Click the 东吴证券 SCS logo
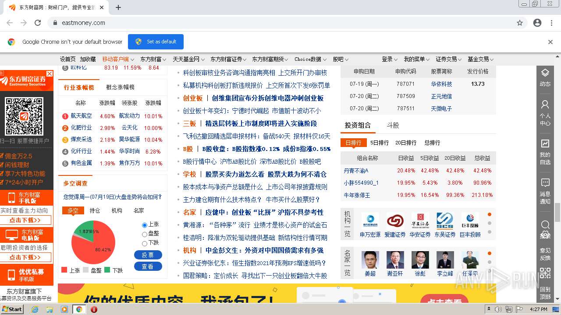Viewport: 561px width, 315px height. [x=445, y=220]
